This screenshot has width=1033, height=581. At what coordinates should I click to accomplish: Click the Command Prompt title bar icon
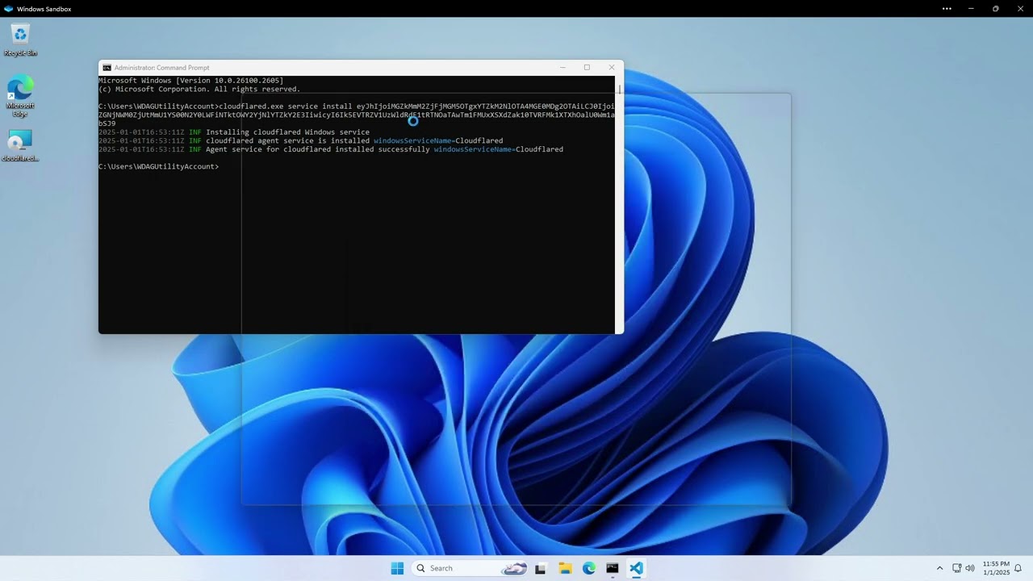pyautogui.click(x=107, y=68)
